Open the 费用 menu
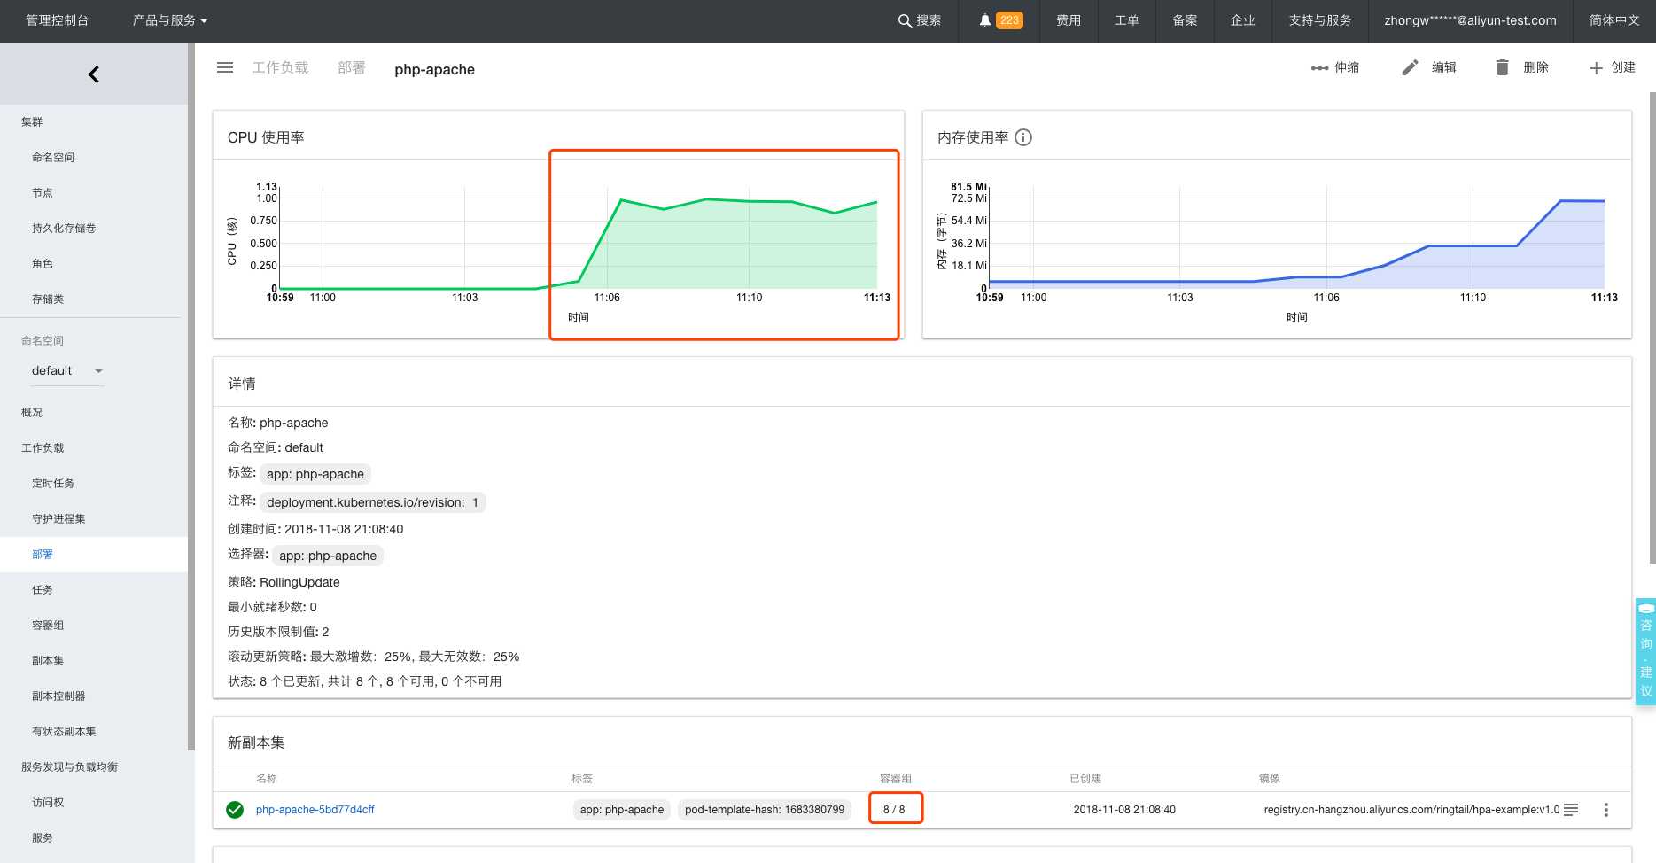The height and width of the screenshot is (863, 1656). coord(1069,20)
